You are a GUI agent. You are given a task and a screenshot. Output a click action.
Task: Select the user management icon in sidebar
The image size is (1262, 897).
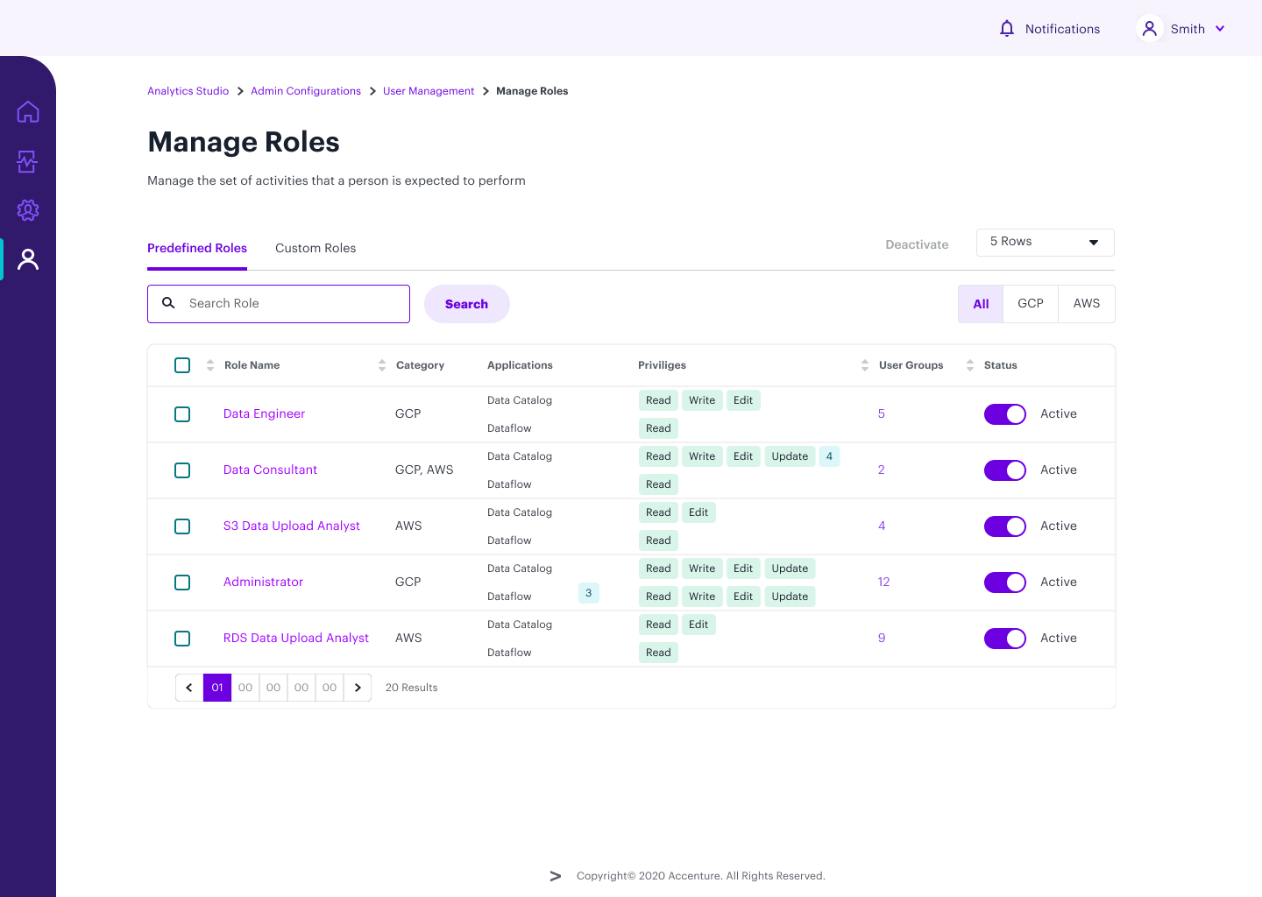(x=28, y=259)
